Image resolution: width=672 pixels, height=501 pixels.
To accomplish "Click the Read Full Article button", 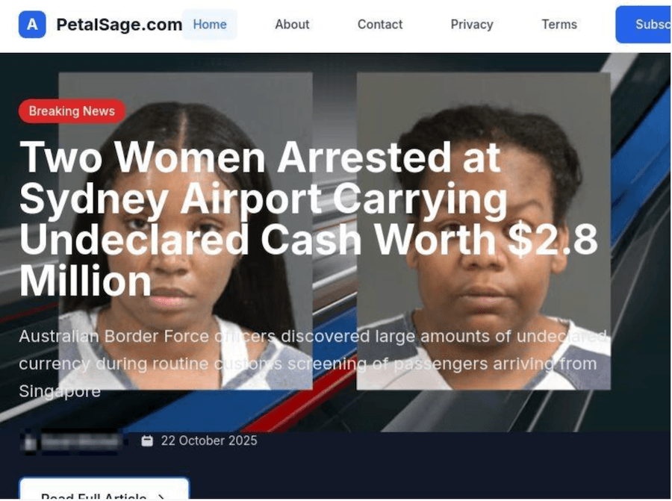I will [x=104, y=488].
